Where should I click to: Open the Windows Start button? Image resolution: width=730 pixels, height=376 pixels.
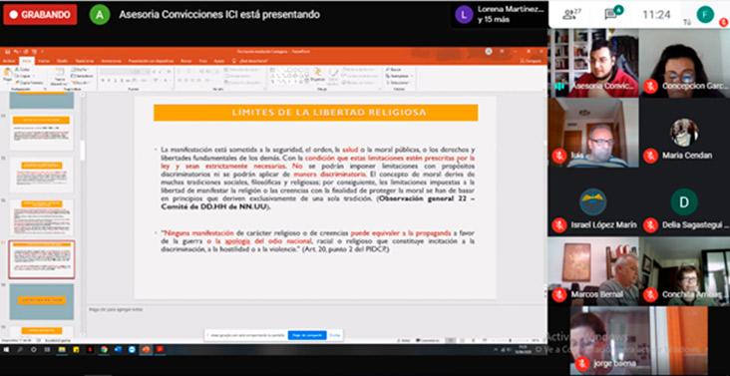pos(6,349)
